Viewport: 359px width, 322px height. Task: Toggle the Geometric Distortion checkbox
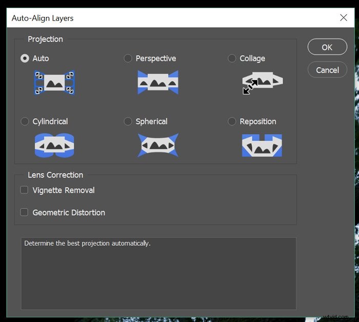24,212
